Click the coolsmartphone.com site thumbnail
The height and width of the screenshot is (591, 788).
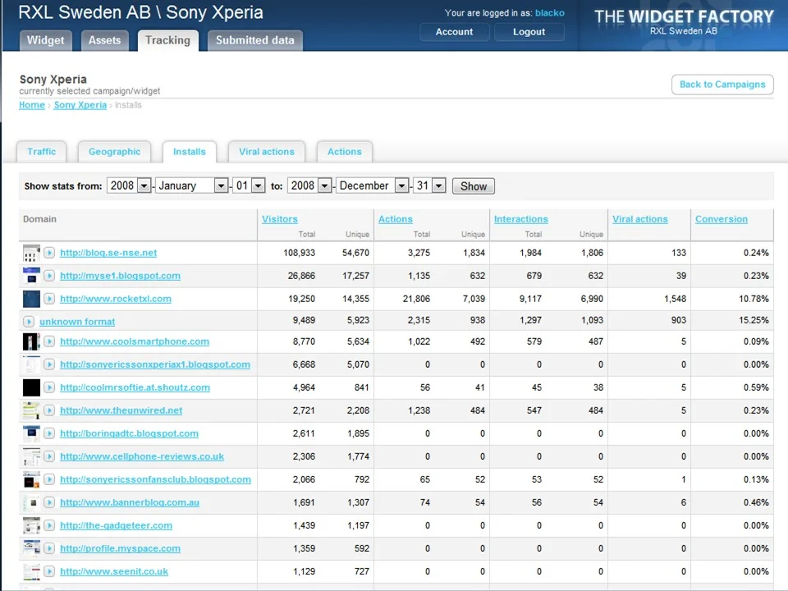31,341
